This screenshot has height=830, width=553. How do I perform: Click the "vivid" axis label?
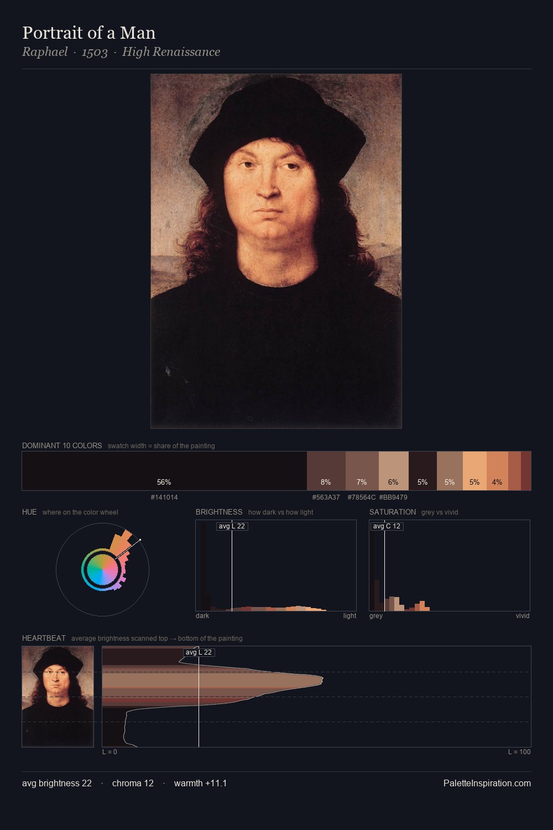point(523,616)
